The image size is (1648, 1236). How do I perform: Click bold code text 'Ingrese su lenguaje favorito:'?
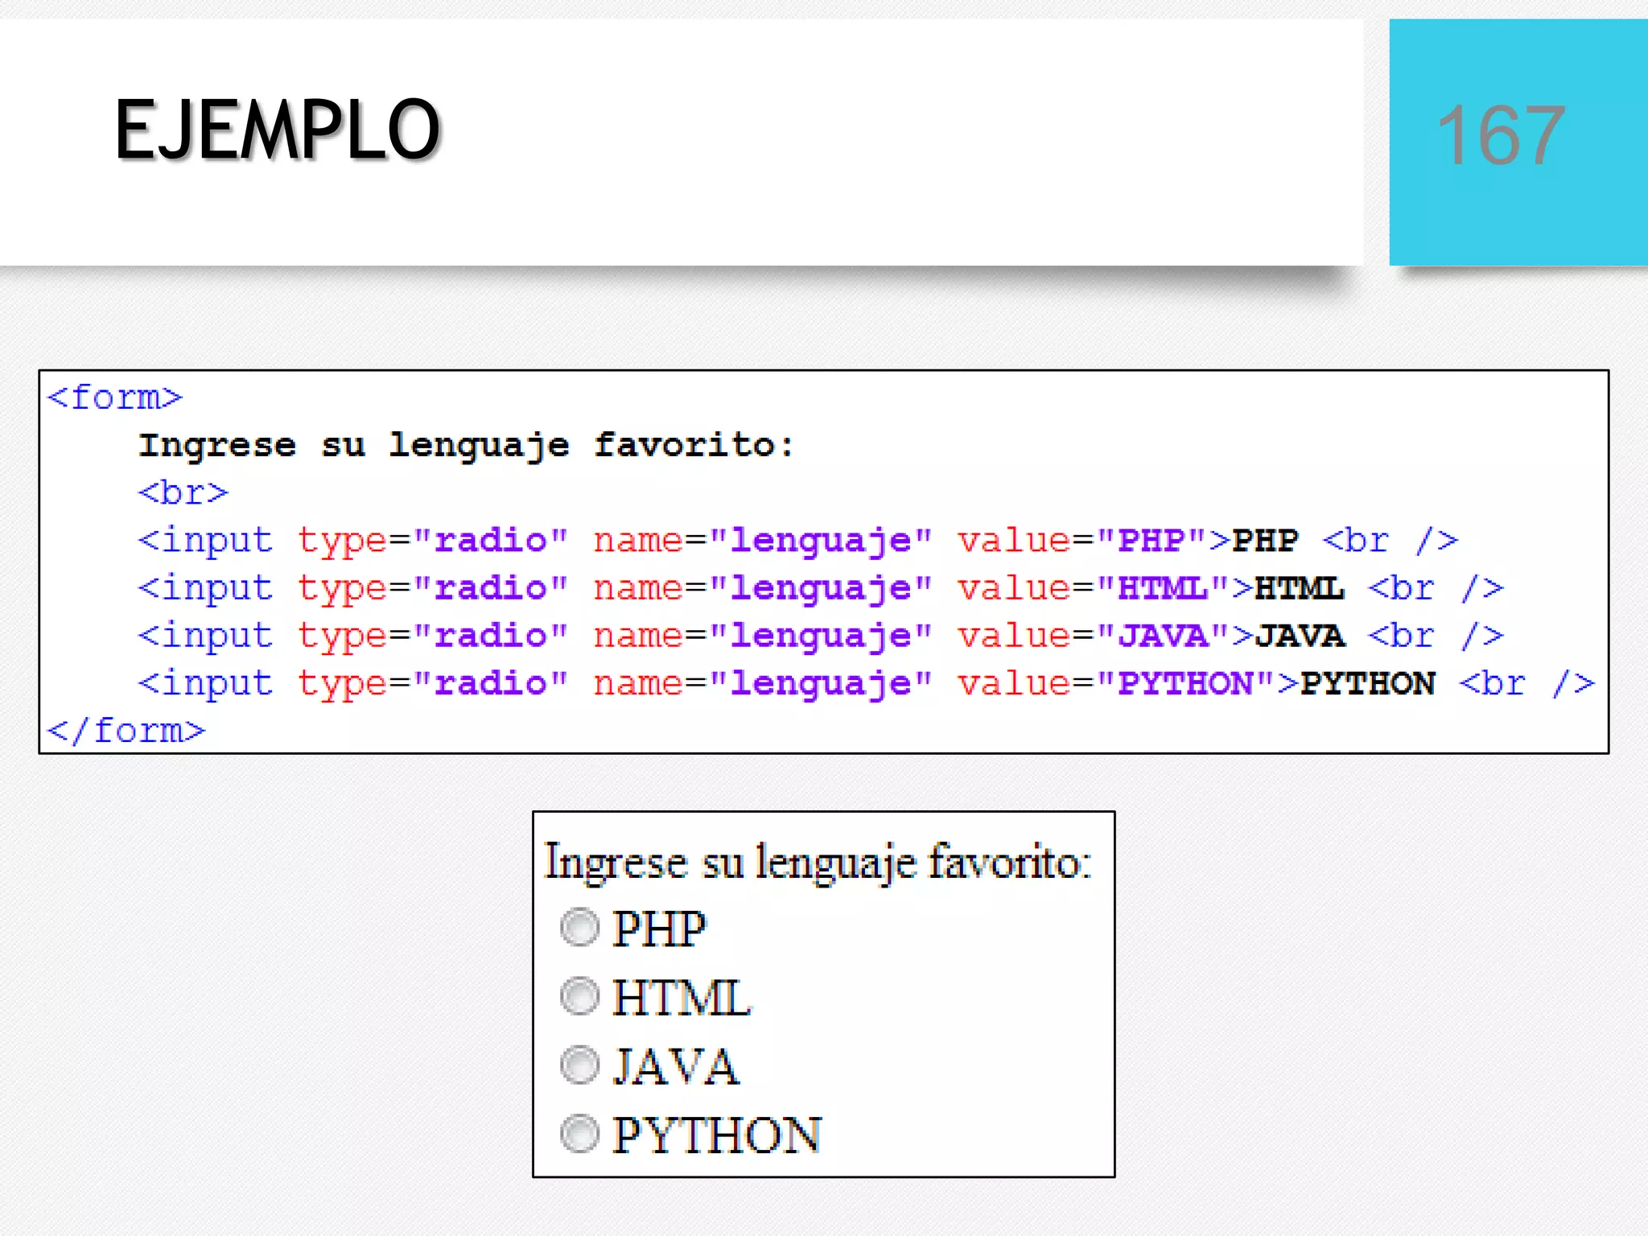click(466, 447)
